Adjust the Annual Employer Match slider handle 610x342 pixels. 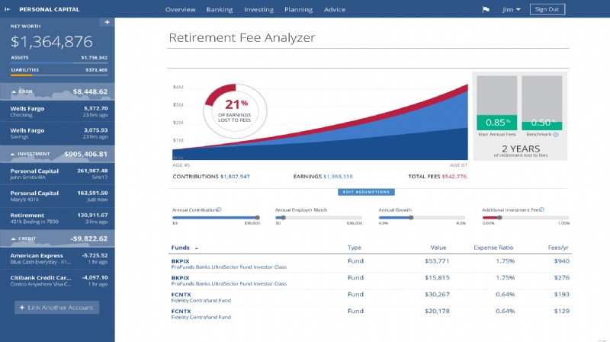coord(283,218)
